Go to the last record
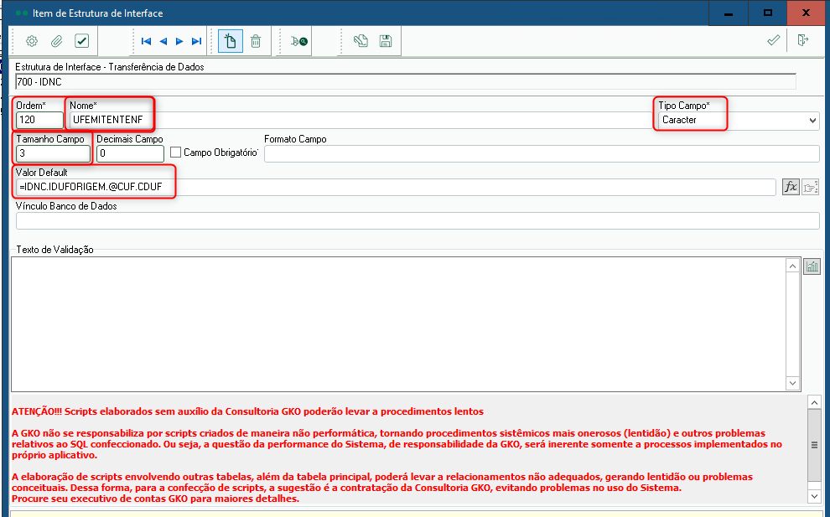The width and height of the screenshot is (830, 517). (196, 41)
